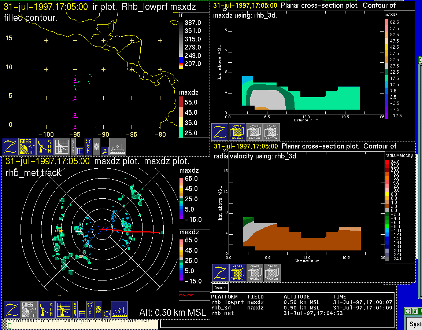Select the SUR radar icon in the ir plot window

(45, 146)
